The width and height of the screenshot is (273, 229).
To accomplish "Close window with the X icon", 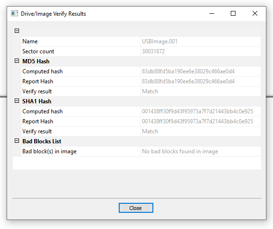I will point(255,13).
